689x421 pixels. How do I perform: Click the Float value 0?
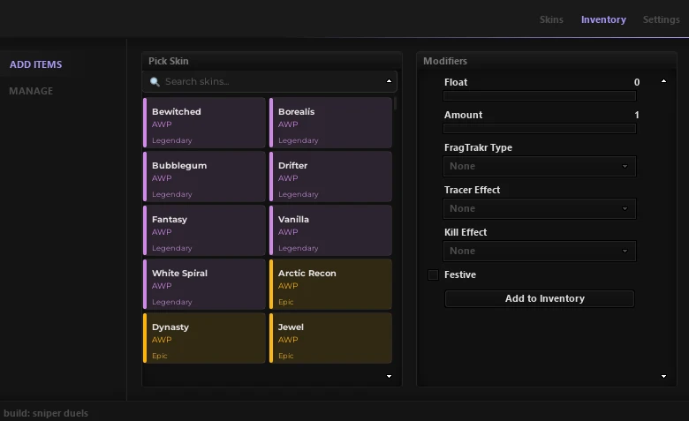(x=637, y=82)
